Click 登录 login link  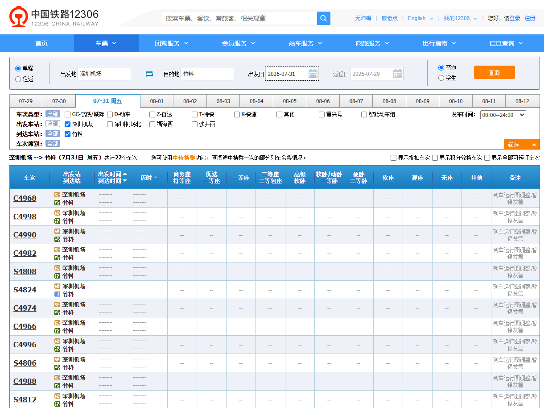515,18
